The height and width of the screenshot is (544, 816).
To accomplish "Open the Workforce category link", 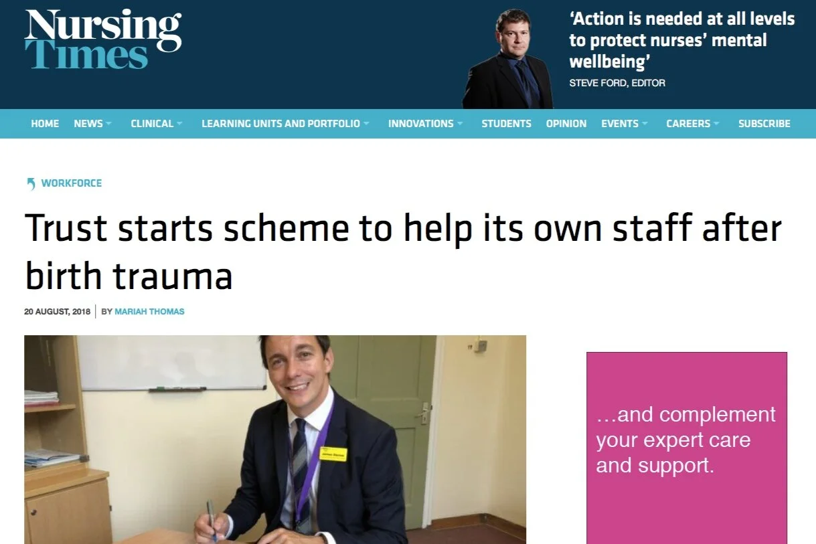I will (72, 183).
